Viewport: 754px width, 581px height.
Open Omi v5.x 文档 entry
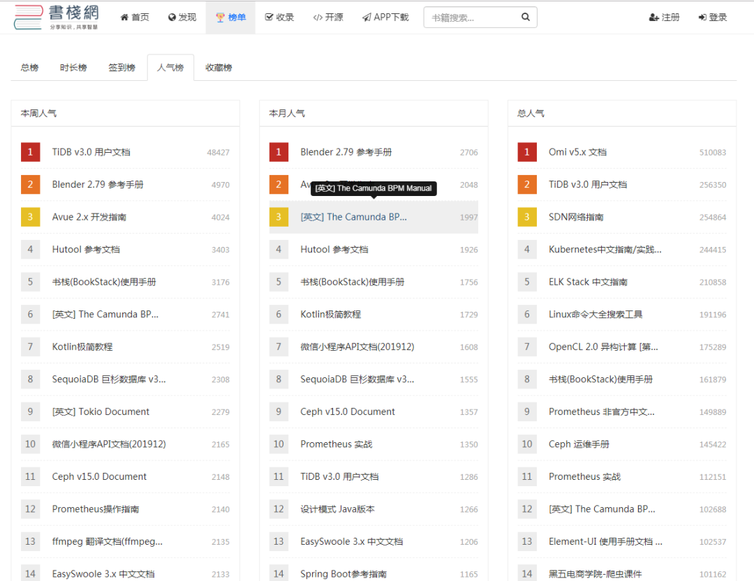tap(577, 152)
